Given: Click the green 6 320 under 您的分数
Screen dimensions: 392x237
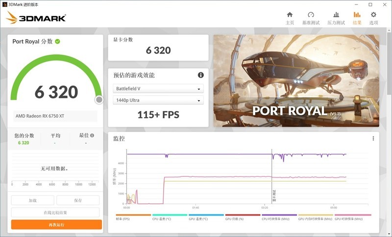Looking at the screenshot, I should coord(24,143).
